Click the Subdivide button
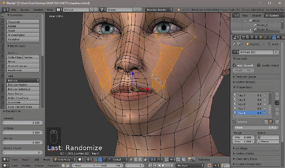Viewport: 285px width, 168px height. coord(23,102)
